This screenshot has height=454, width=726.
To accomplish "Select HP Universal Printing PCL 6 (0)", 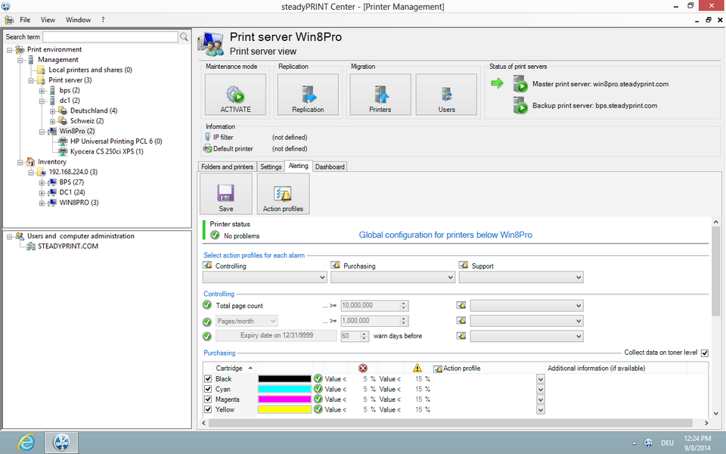I will (x=116, y=141).
